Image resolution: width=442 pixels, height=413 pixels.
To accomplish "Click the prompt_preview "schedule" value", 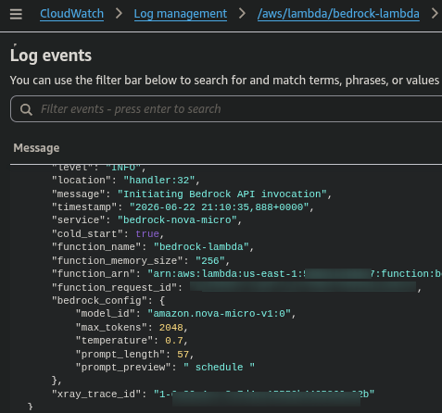I will [x=219, y=367].
